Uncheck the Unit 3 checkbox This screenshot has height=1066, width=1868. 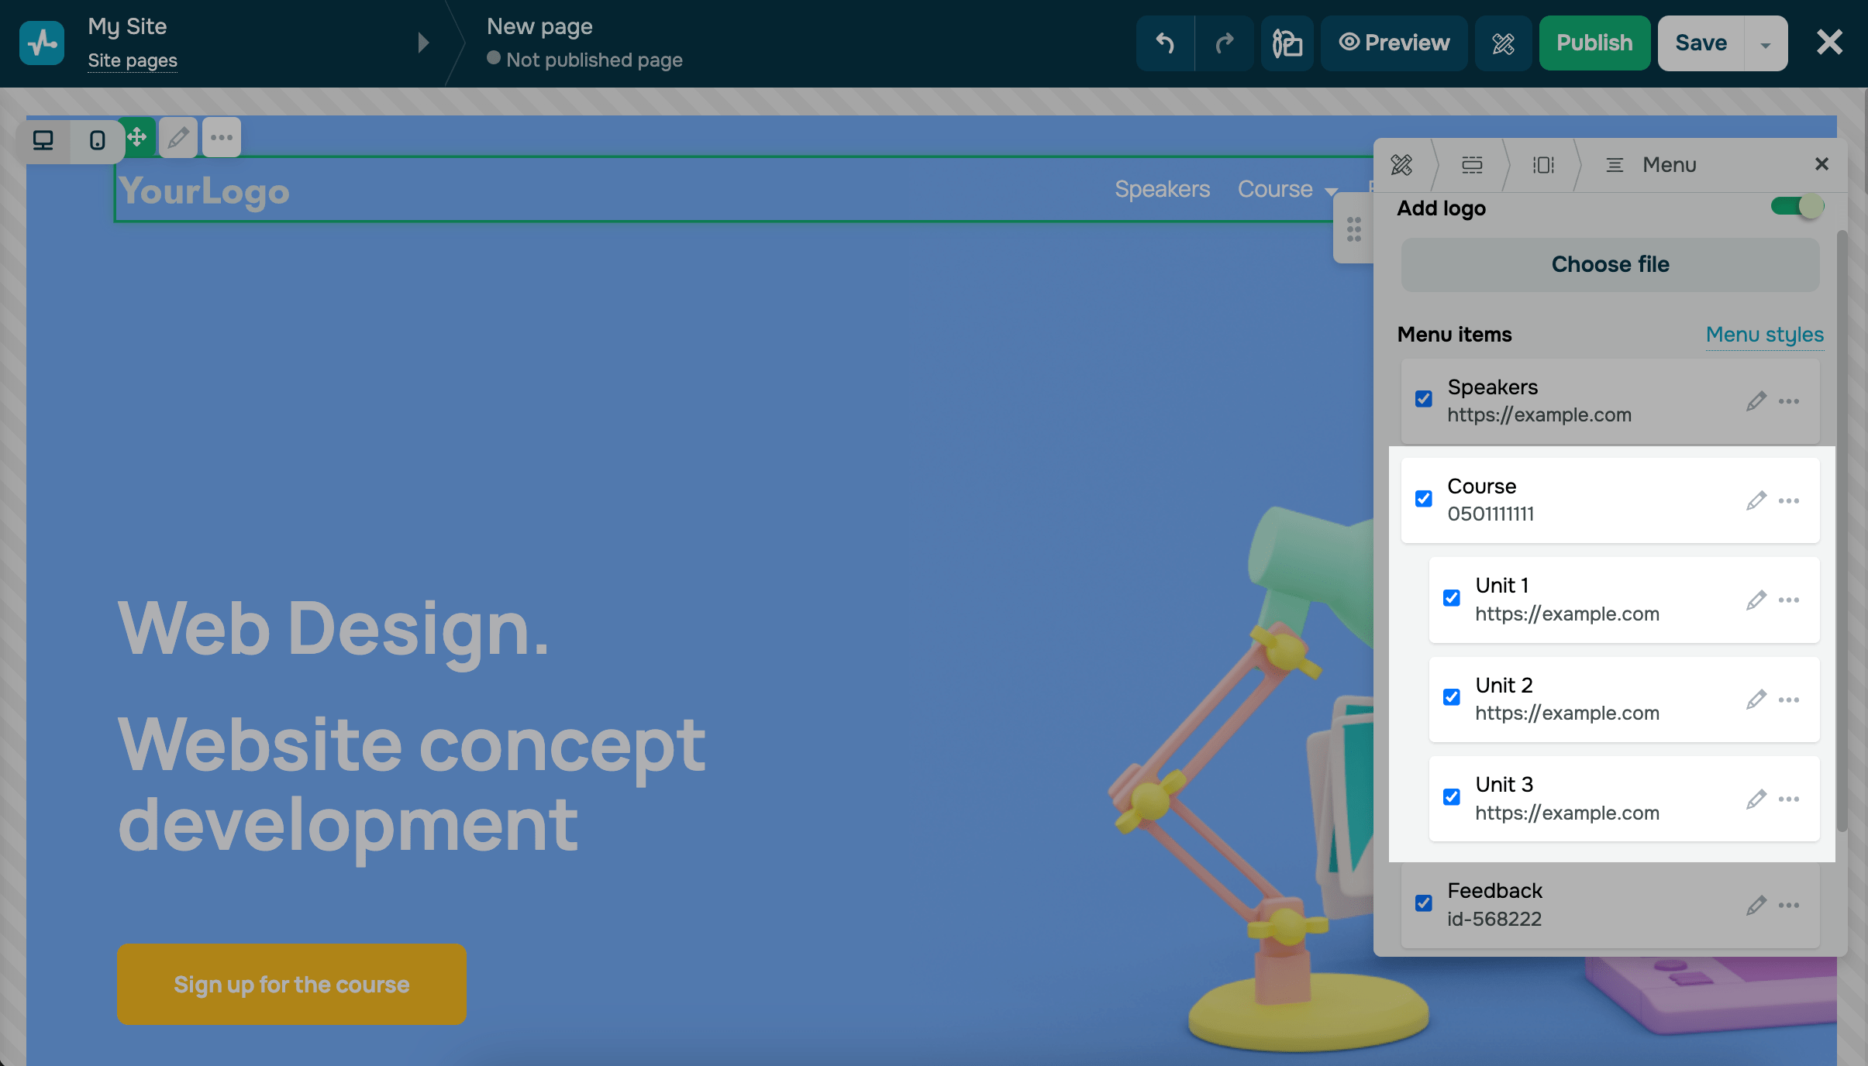(x=1452, y=797)
